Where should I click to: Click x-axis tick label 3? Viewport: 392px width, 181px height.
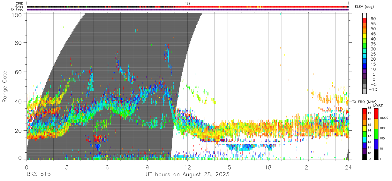click(67, 168)
